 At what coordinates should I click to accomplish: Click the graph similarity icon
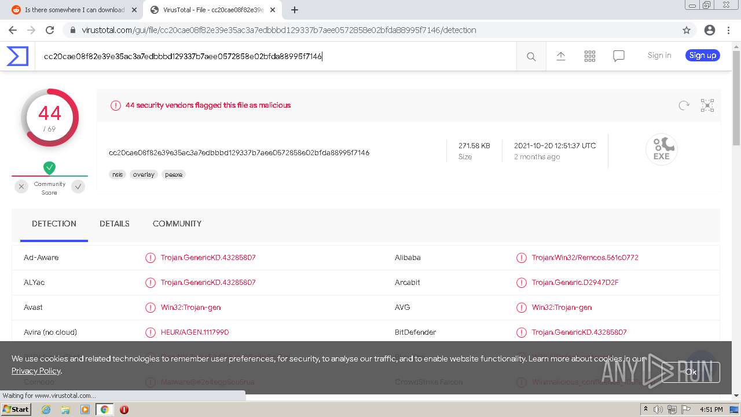tap(707, 105)
